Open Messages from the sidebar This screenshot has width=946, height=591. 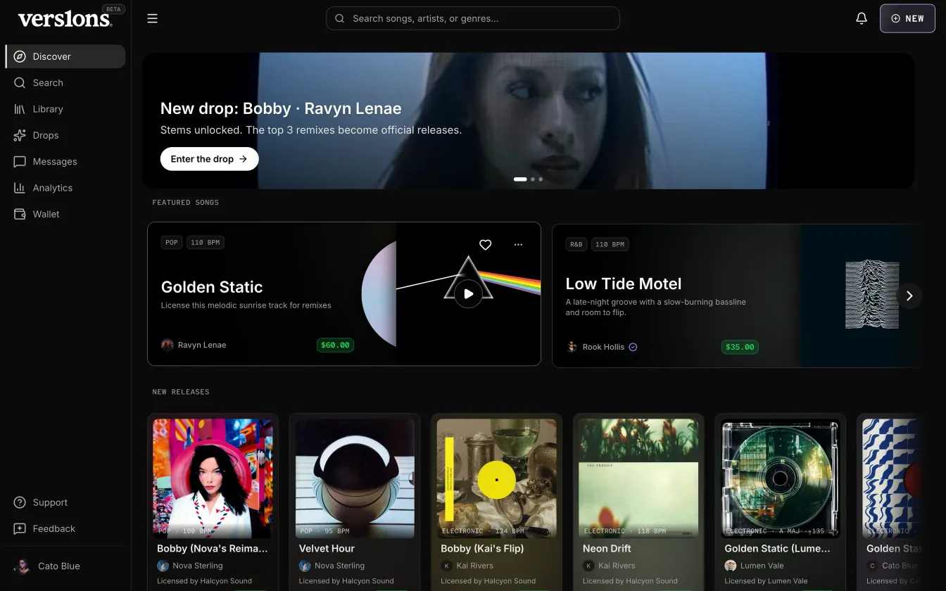pyautogui.click(x=65, y=162)
